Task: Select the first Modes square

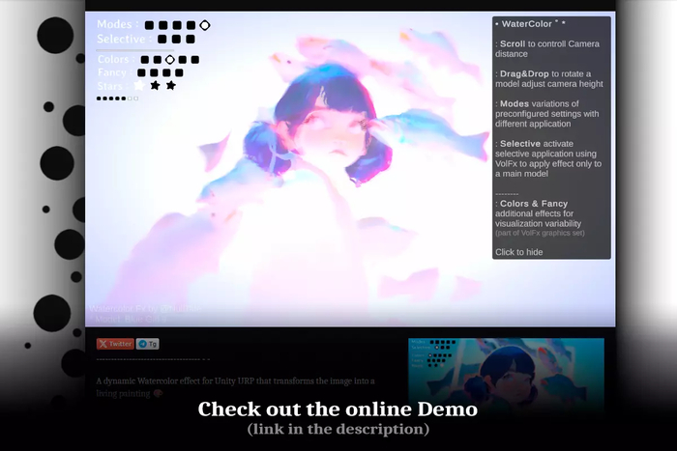Action: 149,25
